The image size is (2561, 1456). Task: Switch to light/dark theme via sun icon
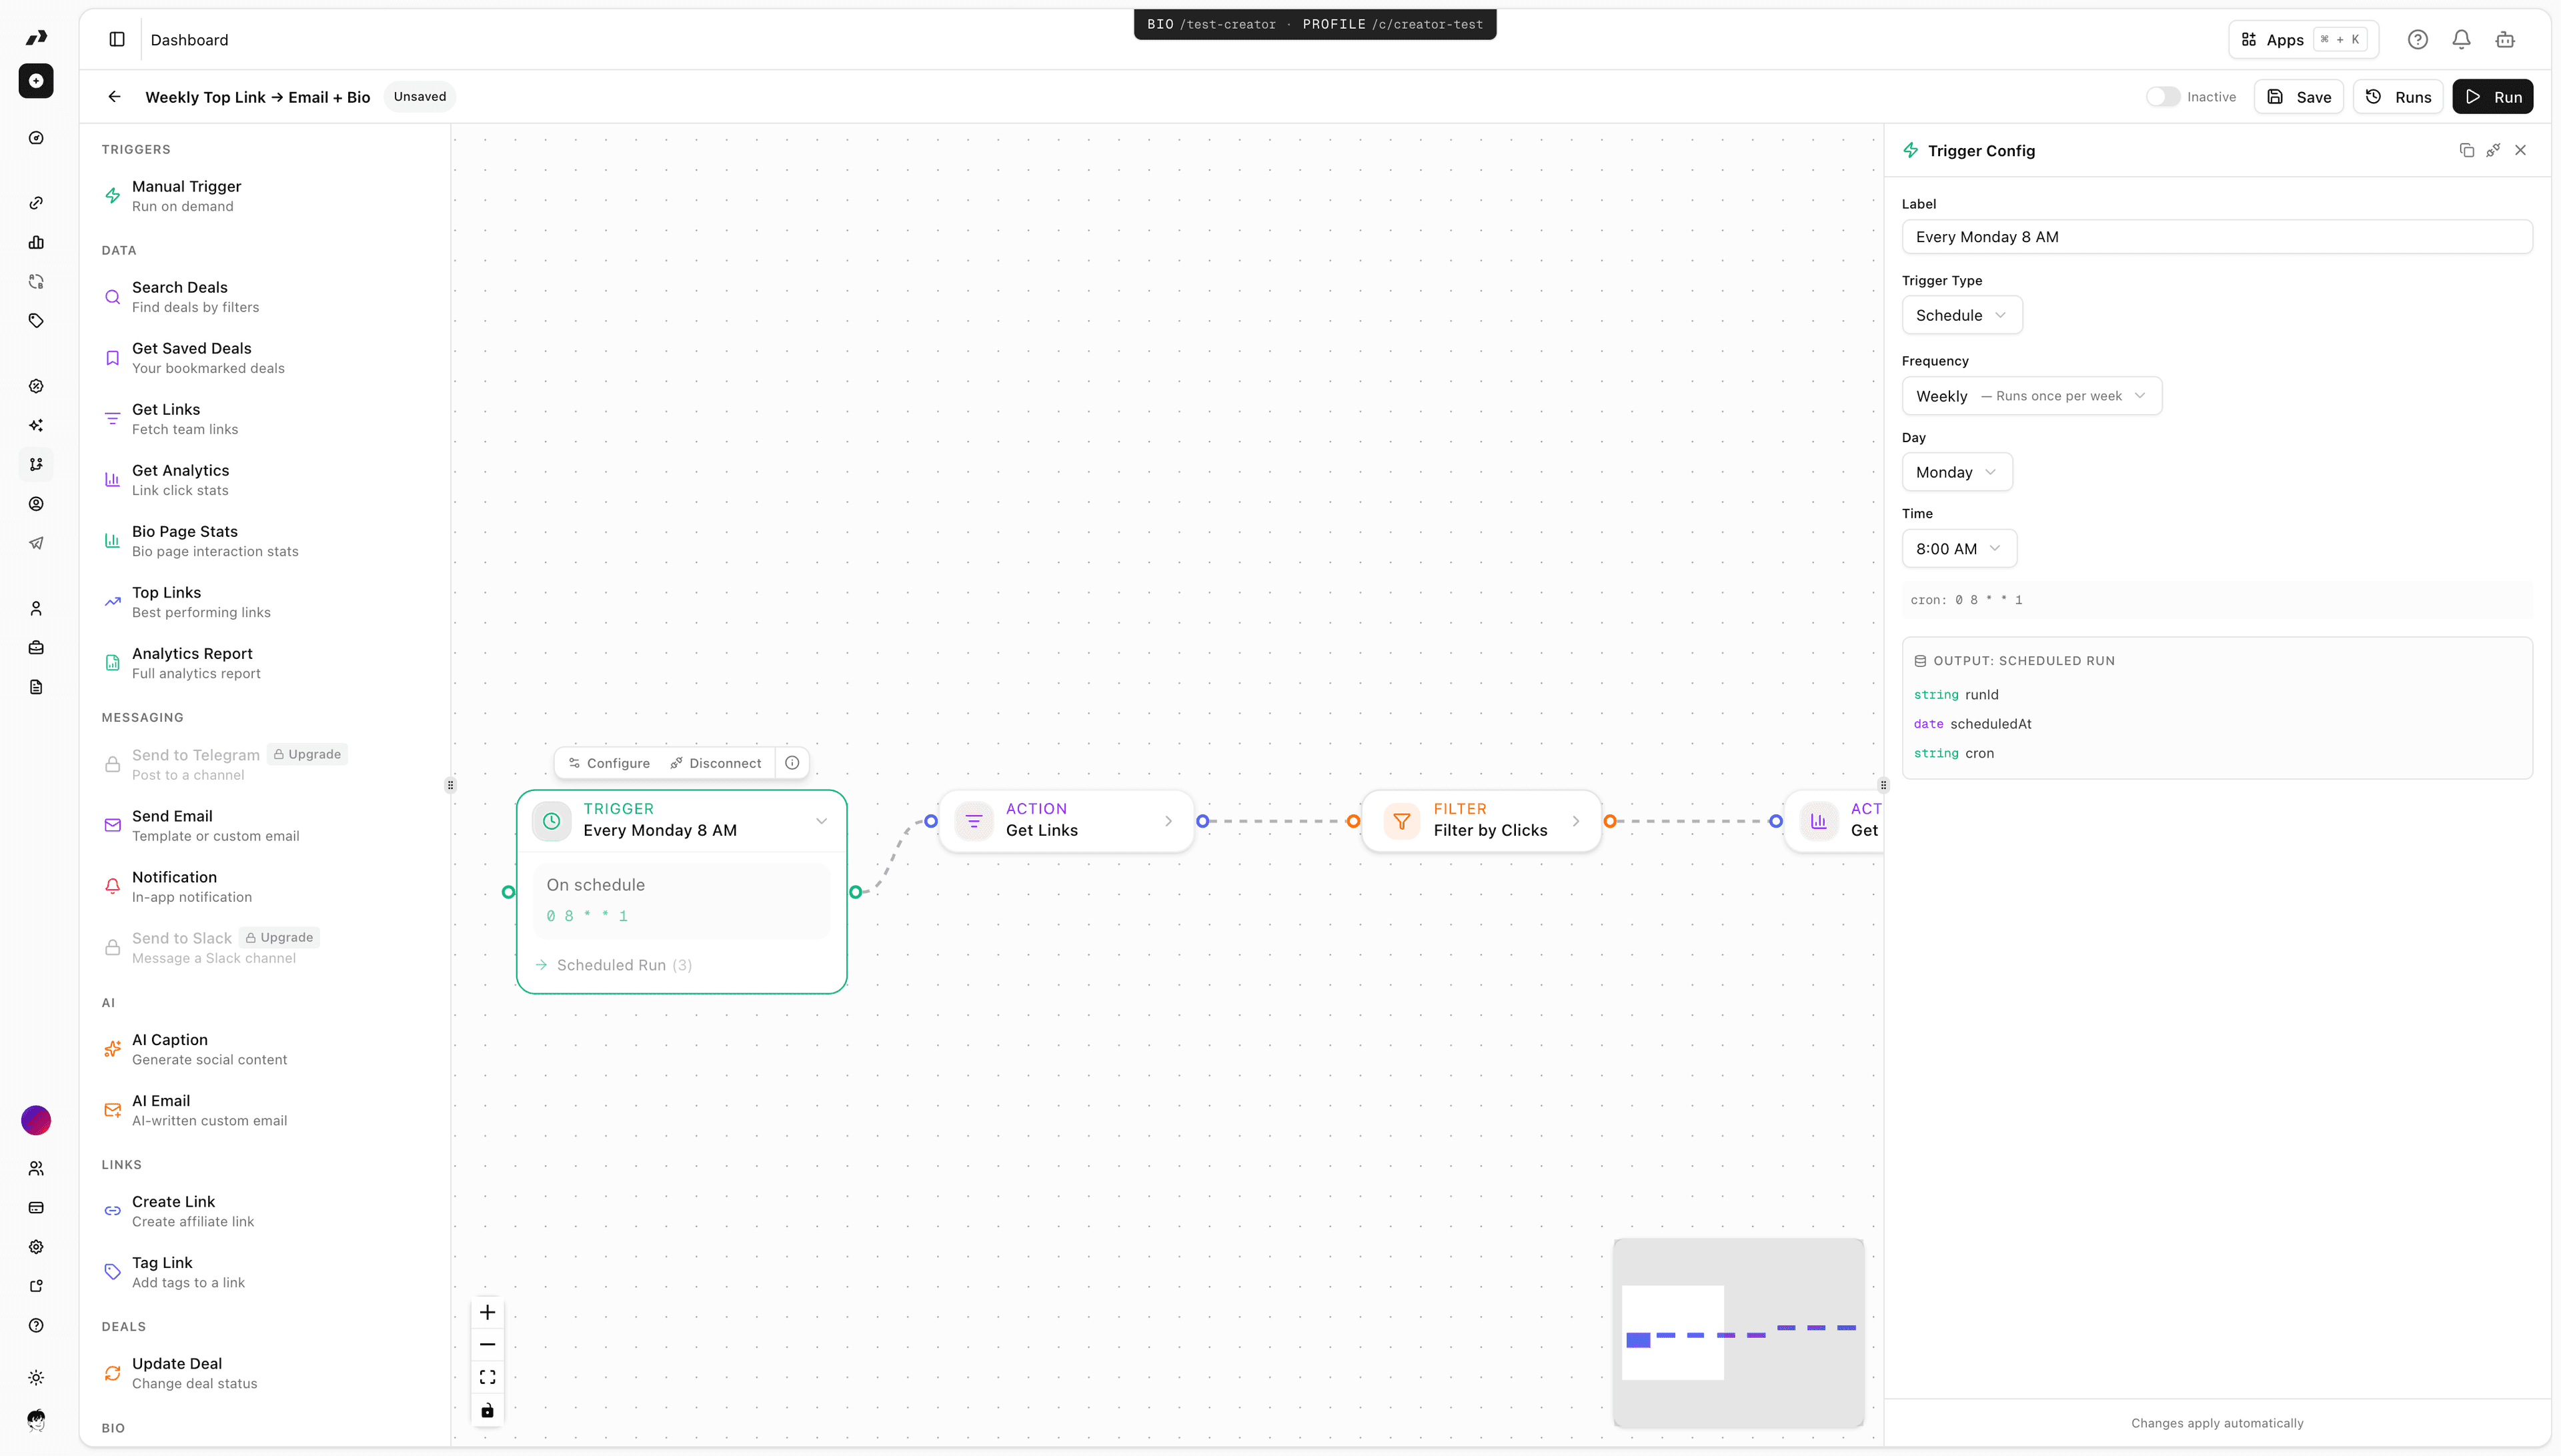36,1378
